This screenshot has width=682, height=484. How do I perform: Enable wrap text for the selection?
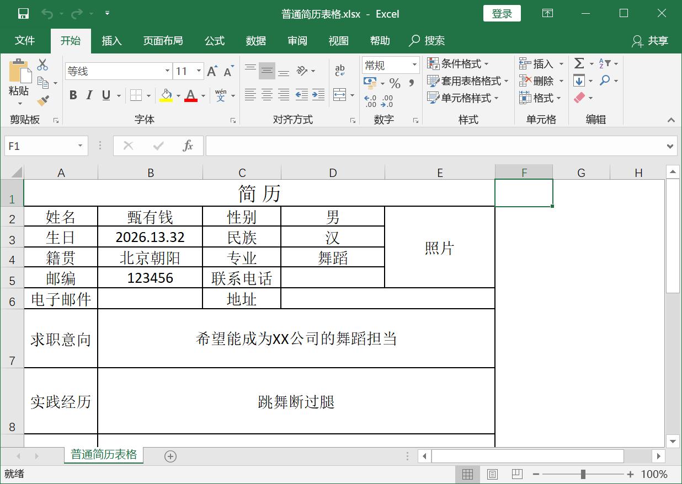coord(341,70)
